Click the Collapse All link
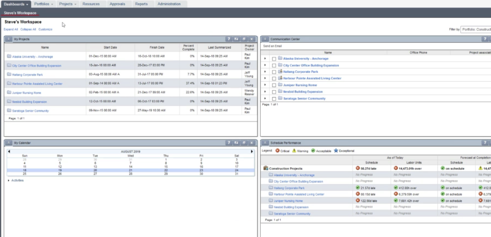491x237 pixels. [28, 29]
